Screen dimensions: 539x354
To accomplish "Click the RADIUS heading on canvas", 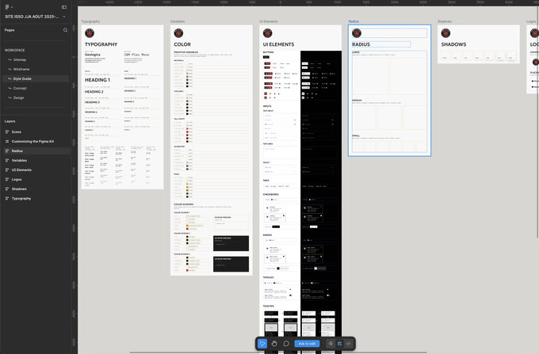I will click(361, 44).
